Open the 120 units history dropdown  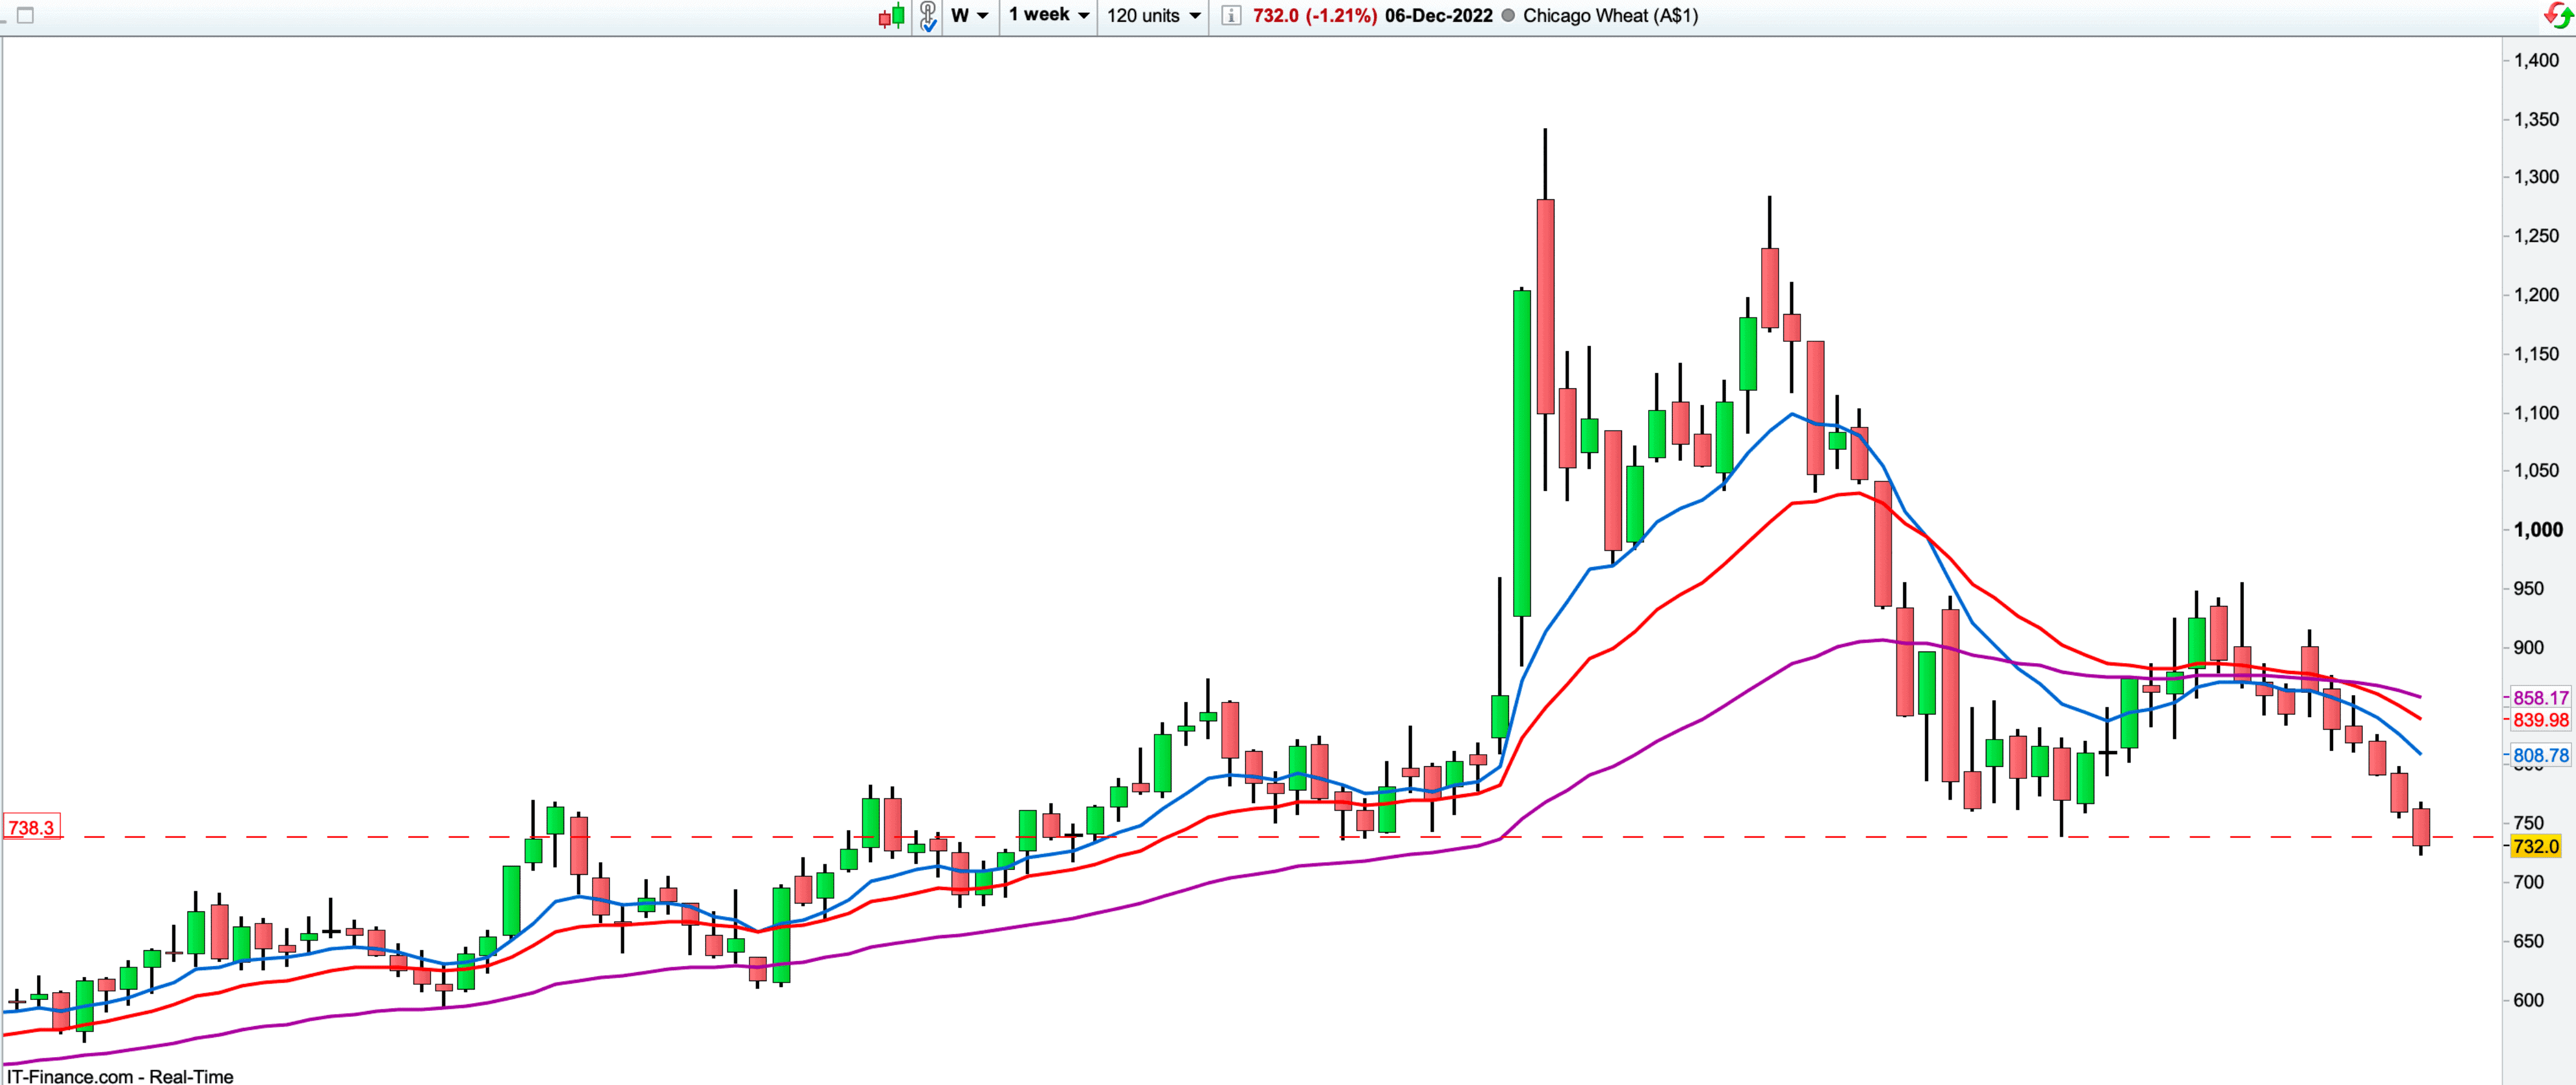pyautogui.click(x=1153, y=16)
